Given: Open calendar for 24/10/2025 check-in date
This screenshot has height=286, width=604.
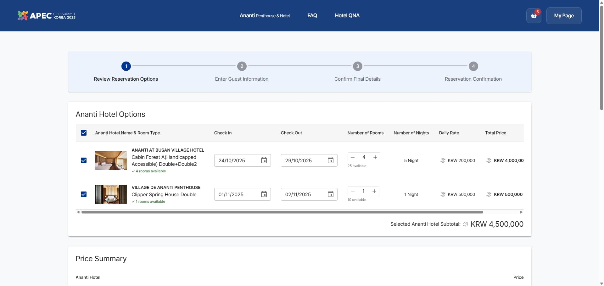Looking at the screenshot, I should click(264, 160).
